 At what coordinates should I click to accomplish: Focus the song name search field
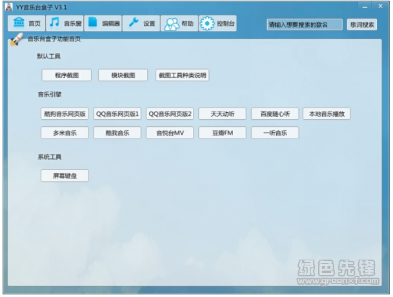coord(305,24)
